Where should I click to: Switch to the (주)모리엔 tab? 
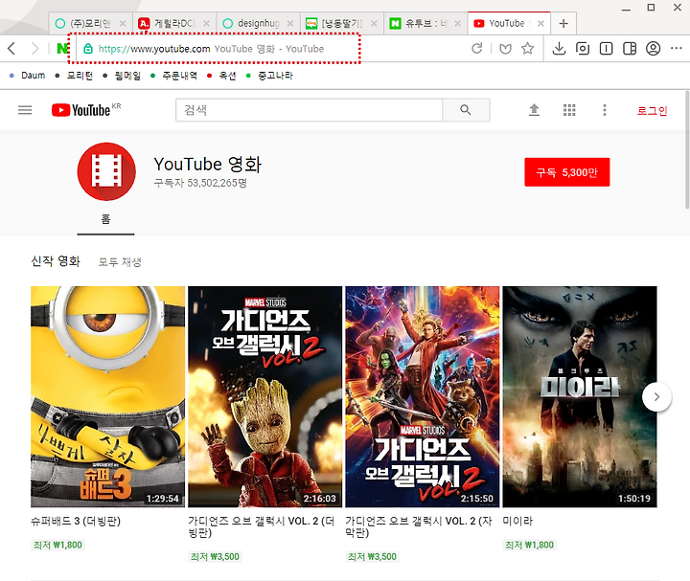tap(90, 23)
